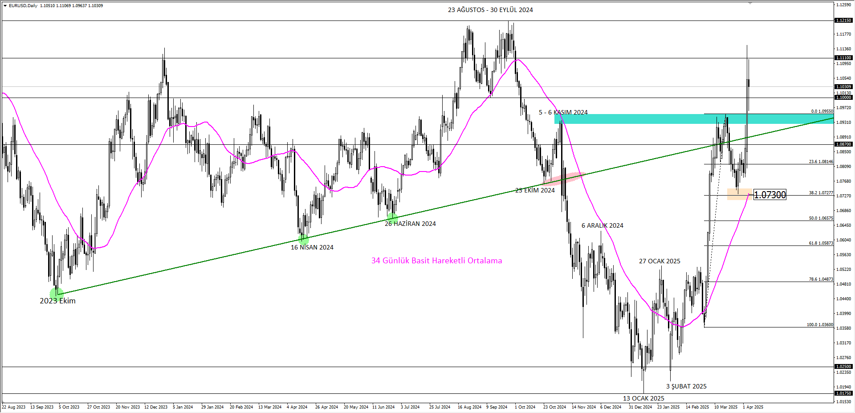Click the '14 Feb 2025' date on time axis
This screenshot has width=855, height=413.
697,407
